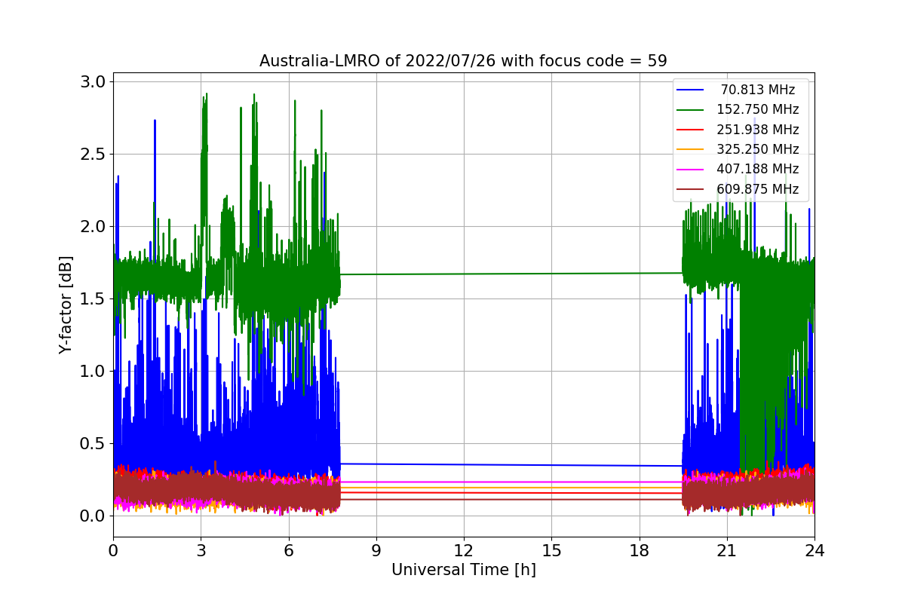The width and height of the screenshot is (905, 603).
Task: Click x-axis tick label 21
Action: (727, 551)
